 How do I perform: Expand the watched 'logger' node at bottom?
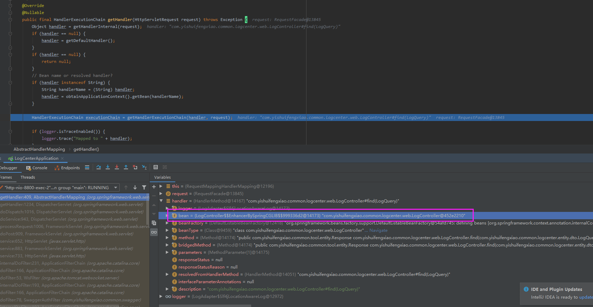click(161, 297)
